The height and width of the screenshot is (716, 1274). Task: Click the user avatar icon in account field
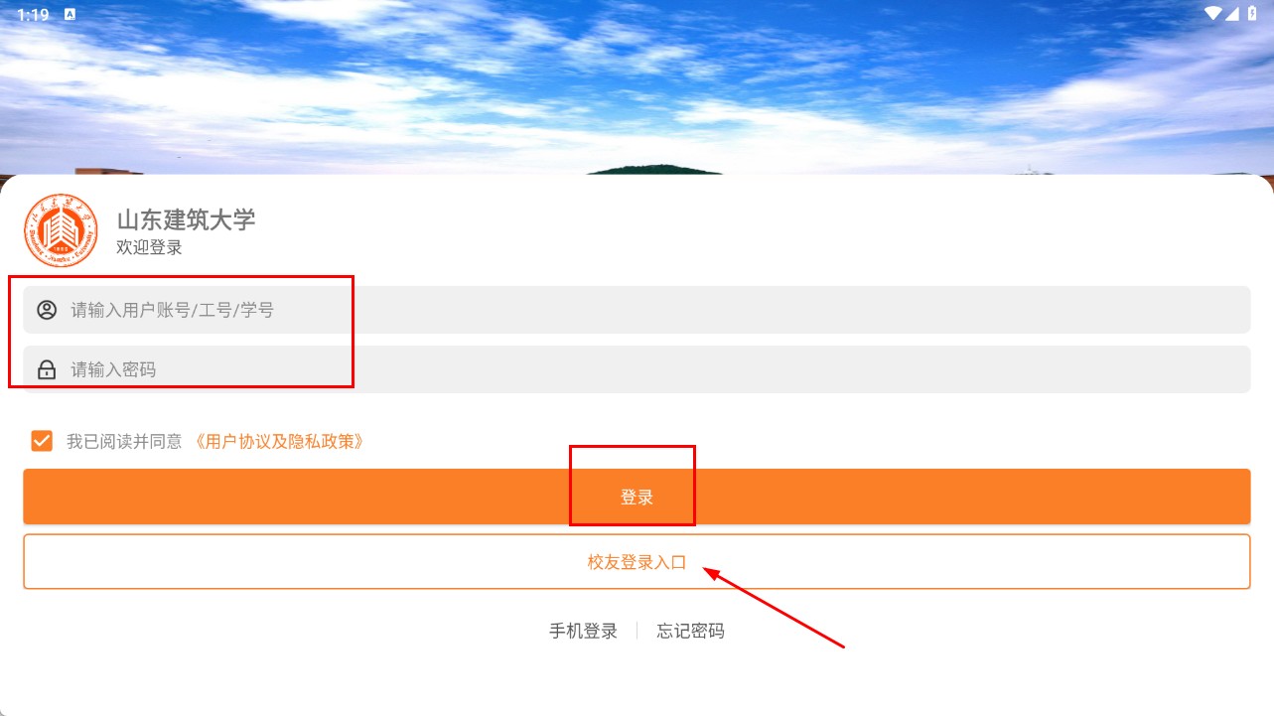tap(47, 310)
